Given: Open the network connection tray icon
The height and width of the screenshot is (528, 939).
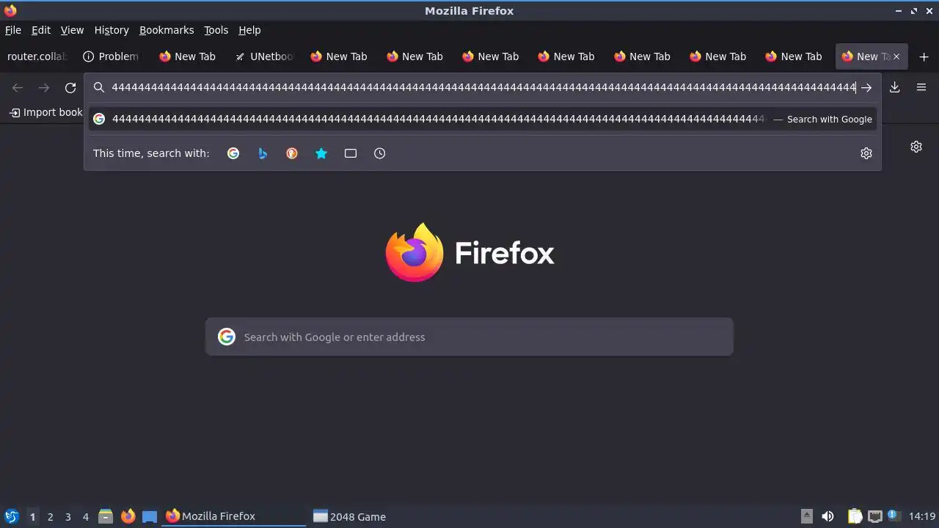Looking at the screenshot, I should pos(874,516).
